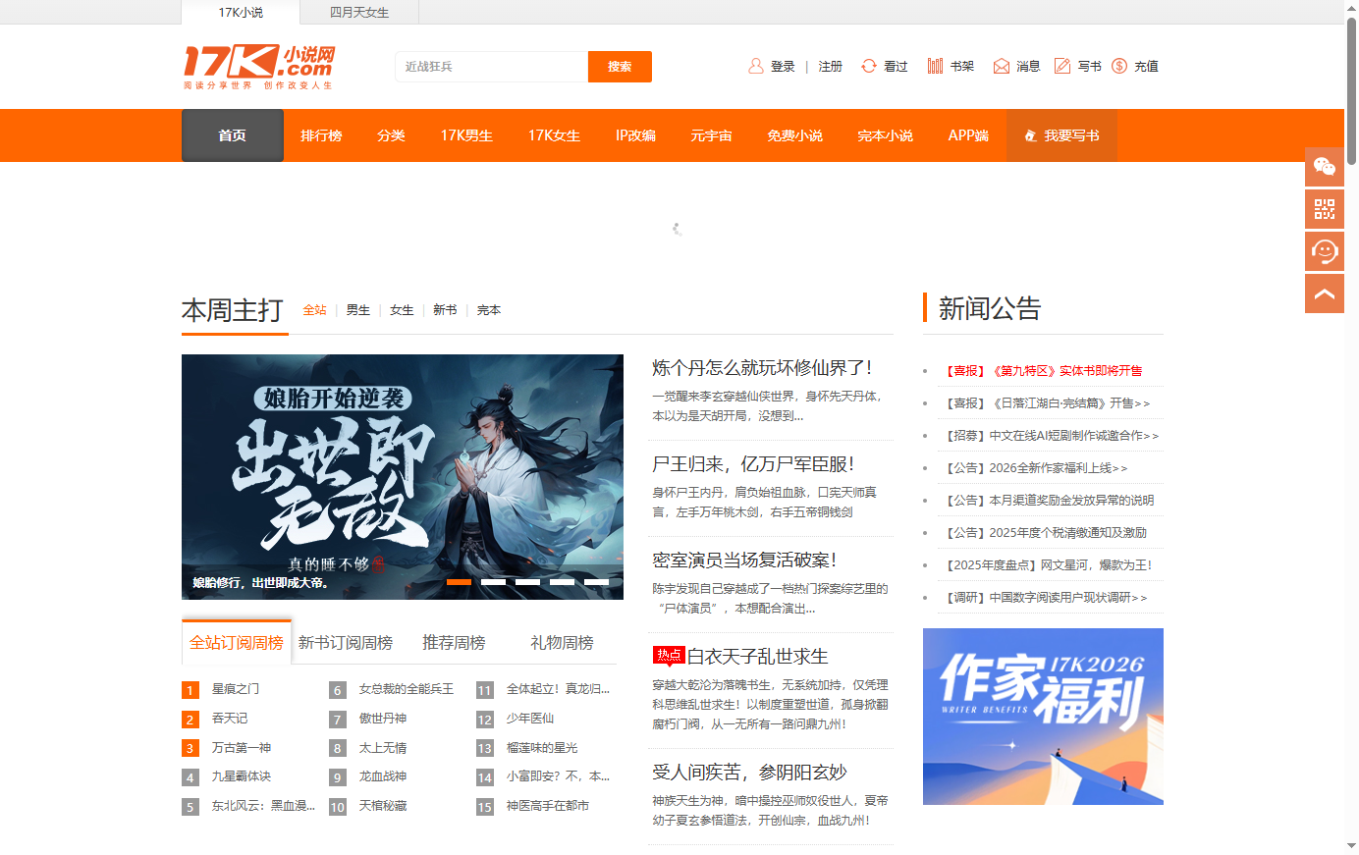Switch to the 四月天女生 top tab

[359, 12]
